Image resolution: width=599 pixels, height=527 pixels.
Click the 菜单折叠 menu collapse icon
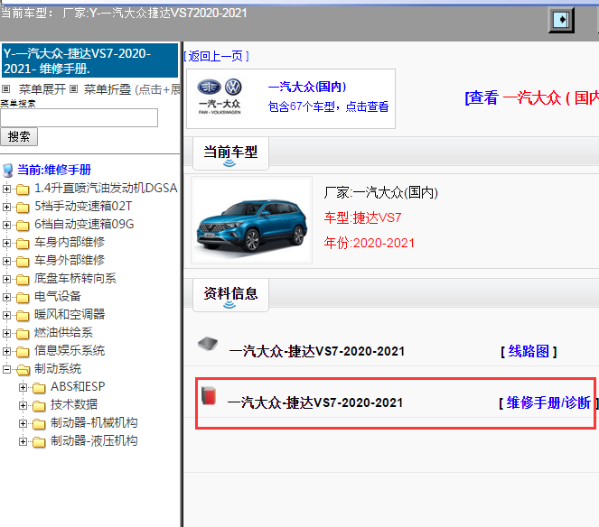(x=74, y=89)
